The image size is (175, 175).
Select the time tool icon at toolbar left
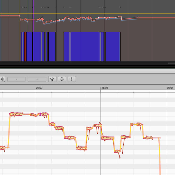[x=2, y=79]
